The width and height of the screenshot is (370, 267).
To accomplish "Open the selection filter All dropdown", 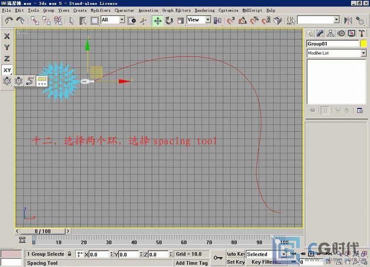I will [122, 20].
